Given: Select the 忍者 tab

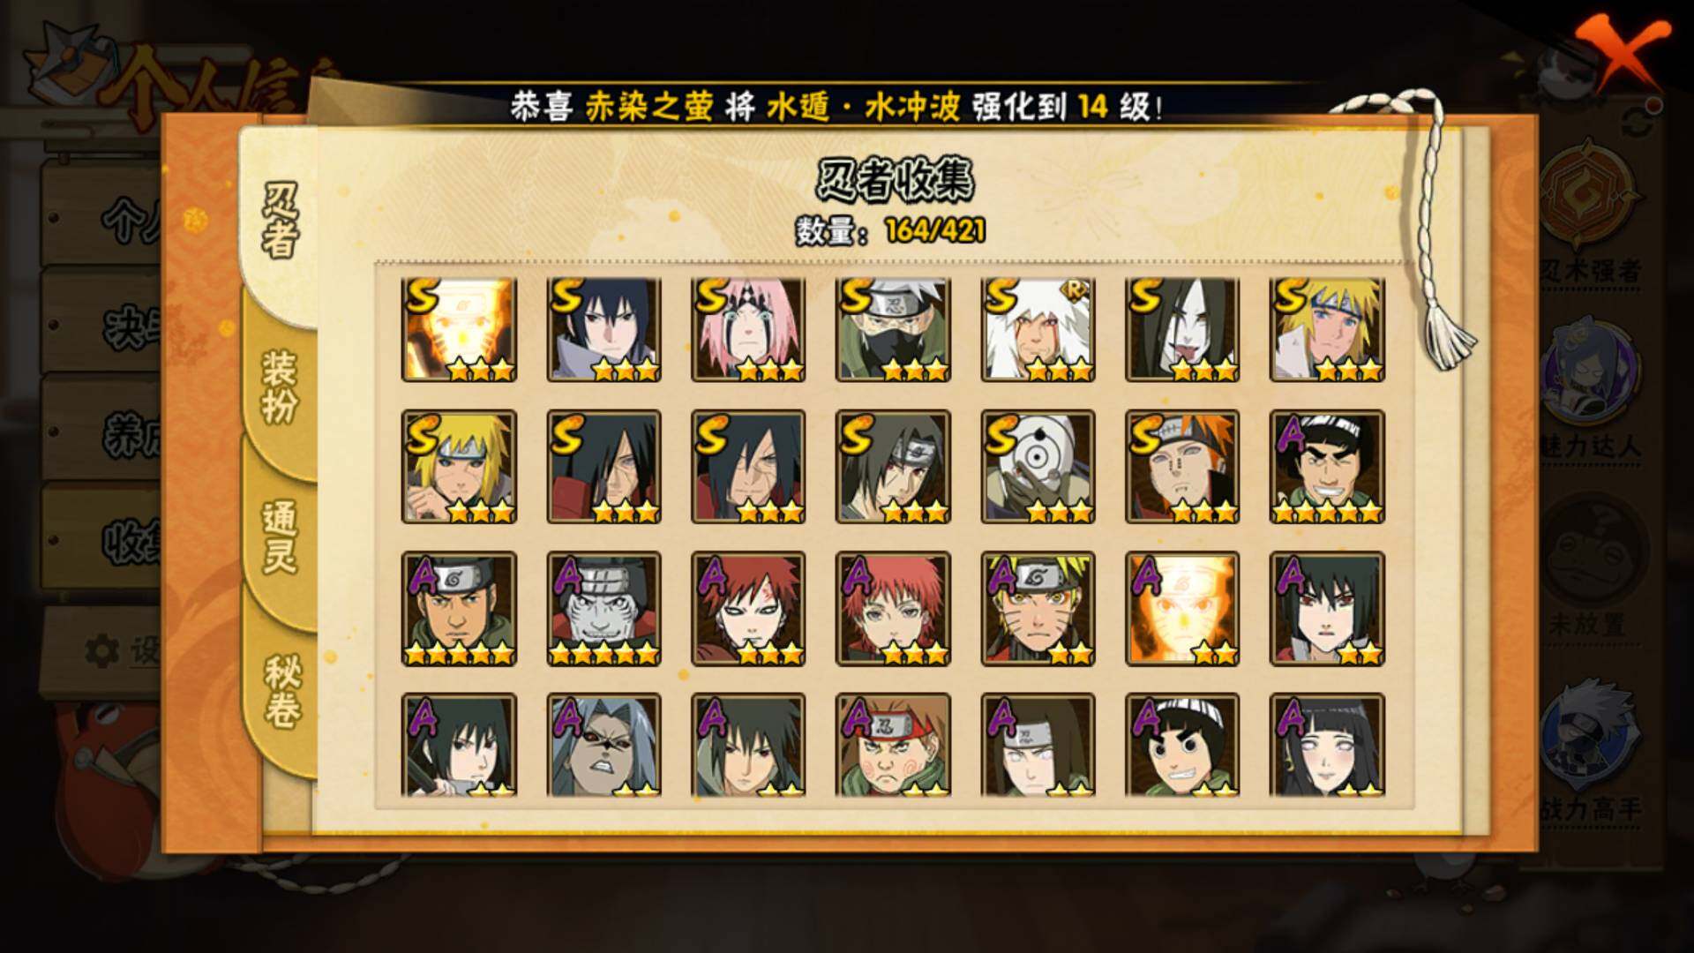Looking at the screenshot, I should (280, 221).
